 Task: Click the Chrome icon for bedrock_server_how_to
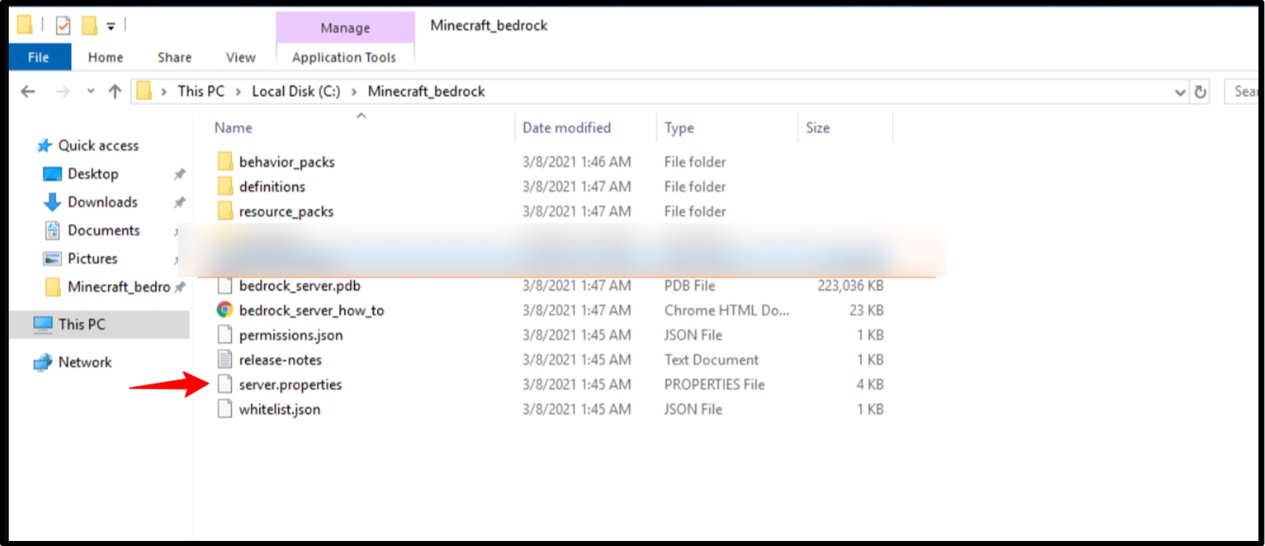(225, 310)
